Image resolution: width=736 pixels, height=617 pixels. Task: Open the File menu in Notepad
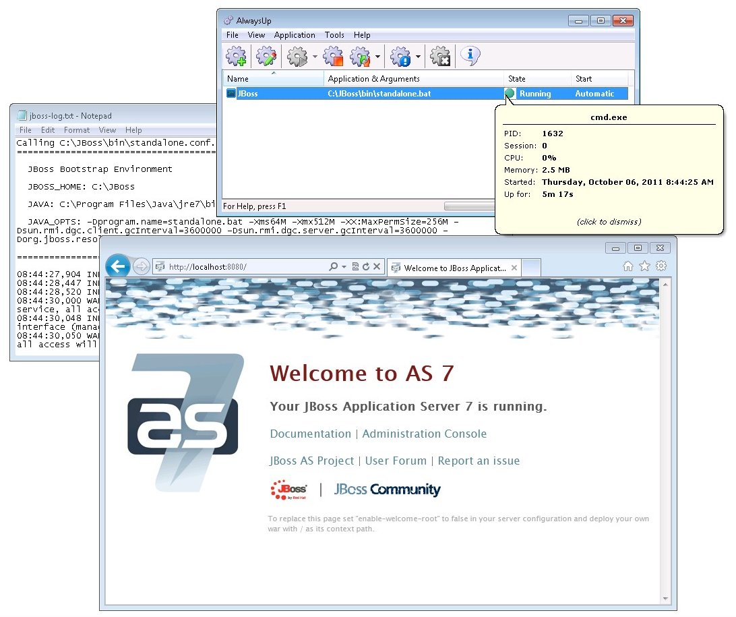click(x=26, y=130)
